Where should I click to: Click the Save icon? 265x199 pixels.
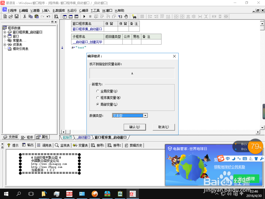[x=16, y=16]
